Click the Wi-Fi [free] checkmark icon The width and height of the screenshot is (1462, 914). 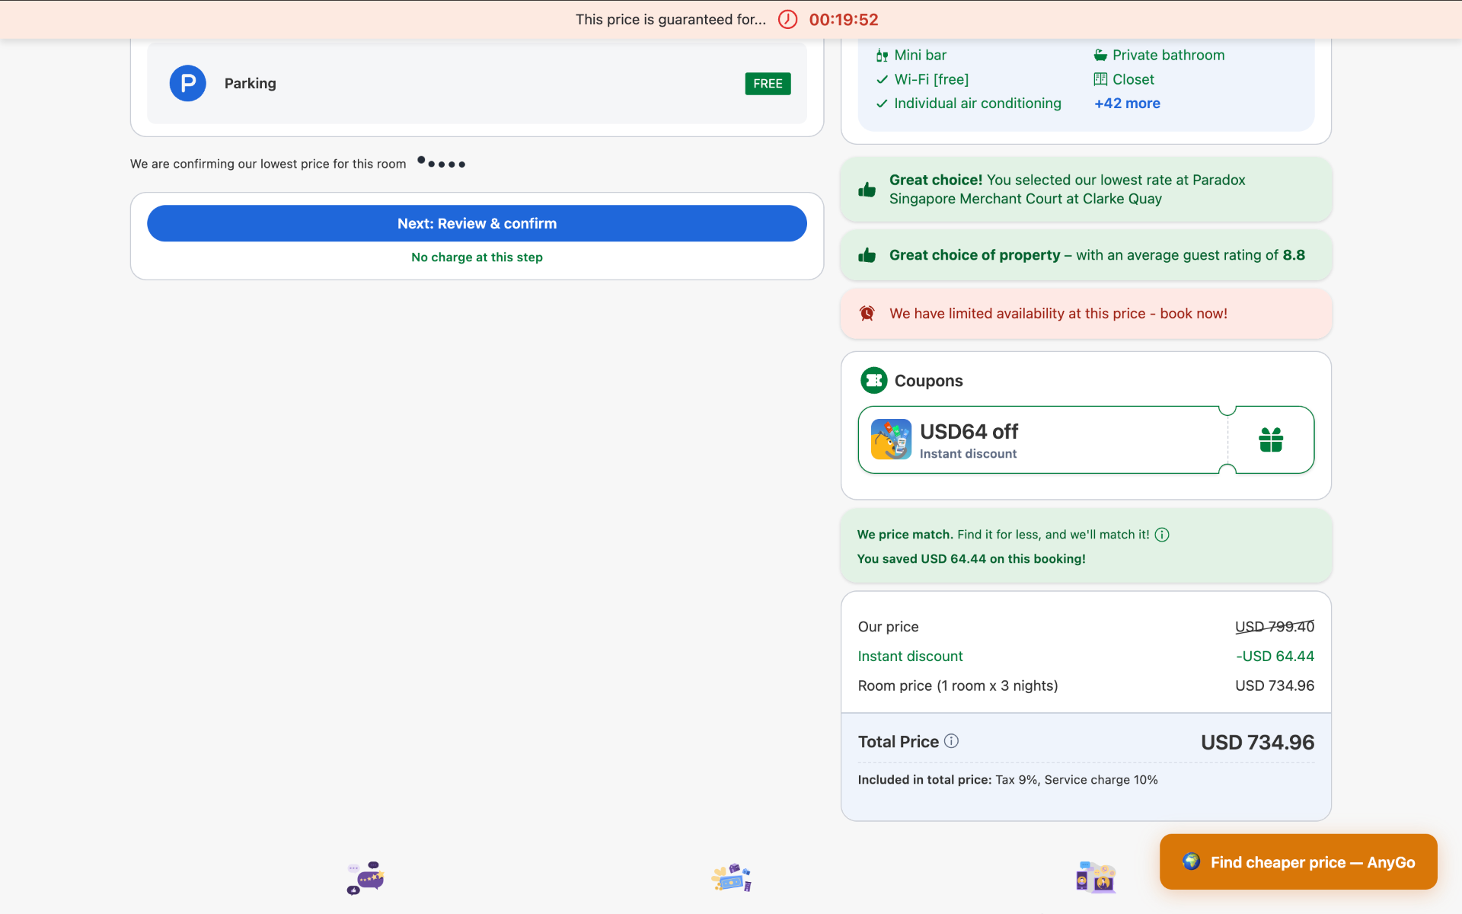pyautogui.click(x=882, y=79)
